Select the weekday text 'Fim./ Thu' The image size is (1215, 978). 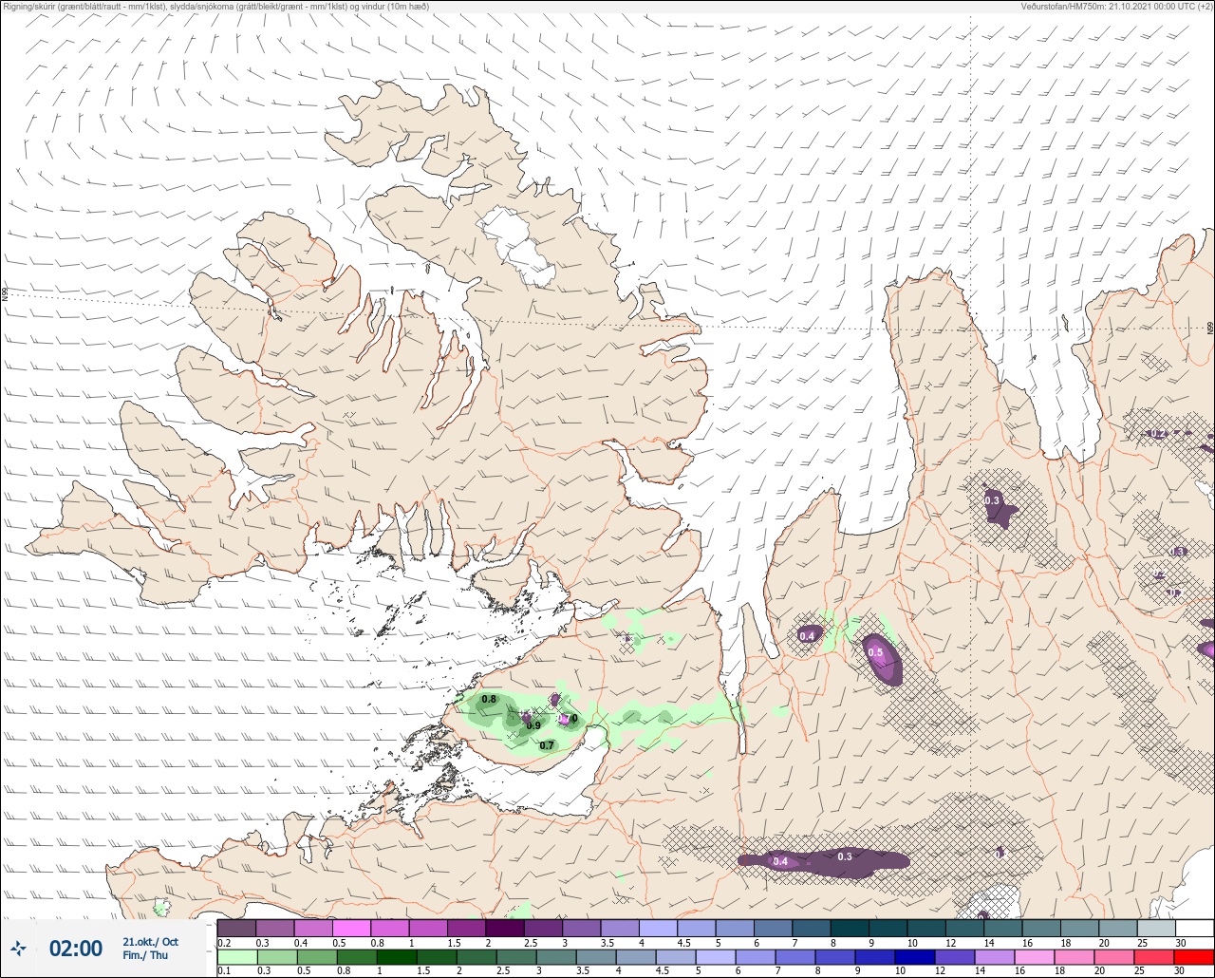tap(144, 955)
